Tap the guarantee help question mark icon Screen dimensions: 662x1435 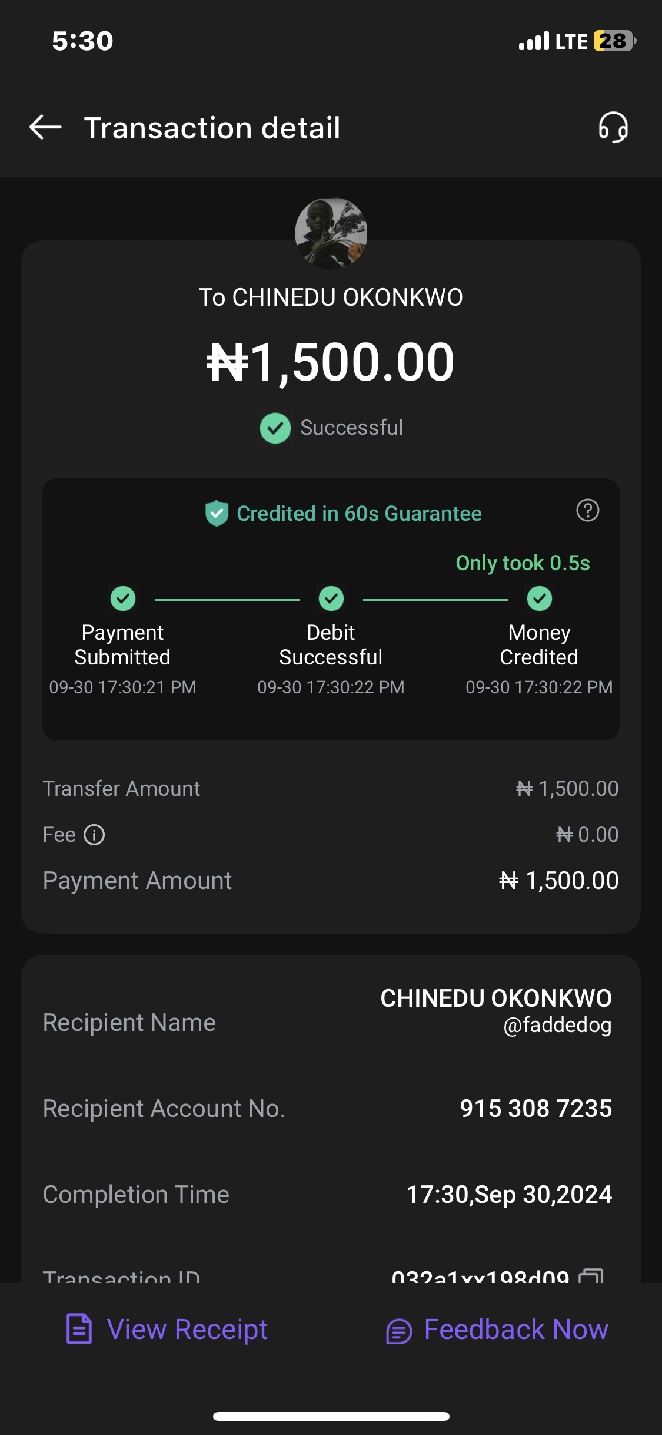tap(587, 510)
